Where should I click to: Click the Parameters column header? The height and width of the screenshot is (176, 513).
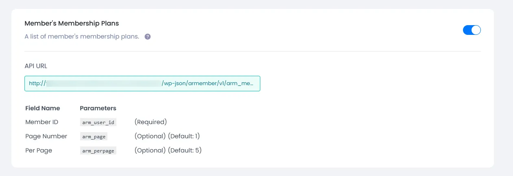pos(98,108)
